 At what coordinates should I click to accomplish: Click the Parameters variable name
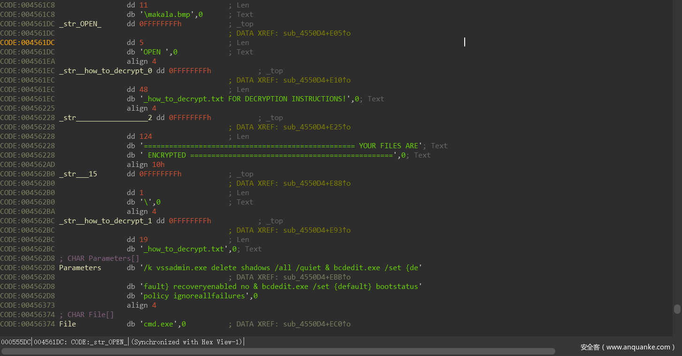(80, 268)
